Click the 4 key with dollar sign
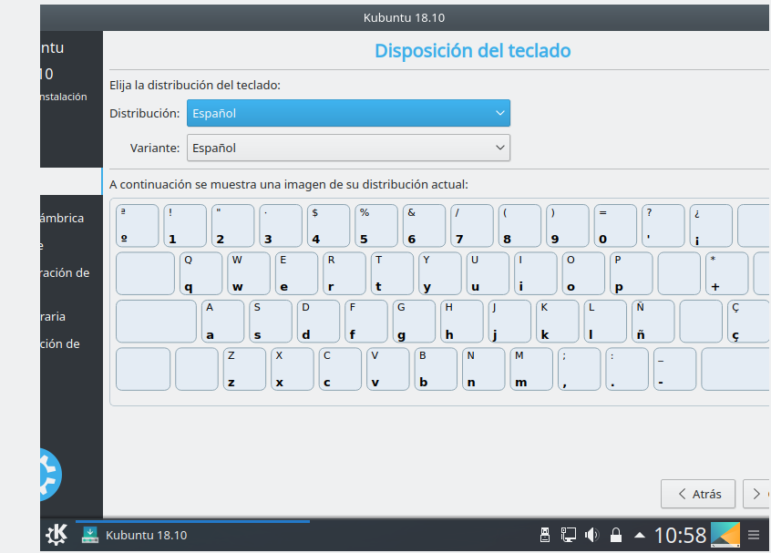The image size is (771, 553). click(x=328, y=226)
